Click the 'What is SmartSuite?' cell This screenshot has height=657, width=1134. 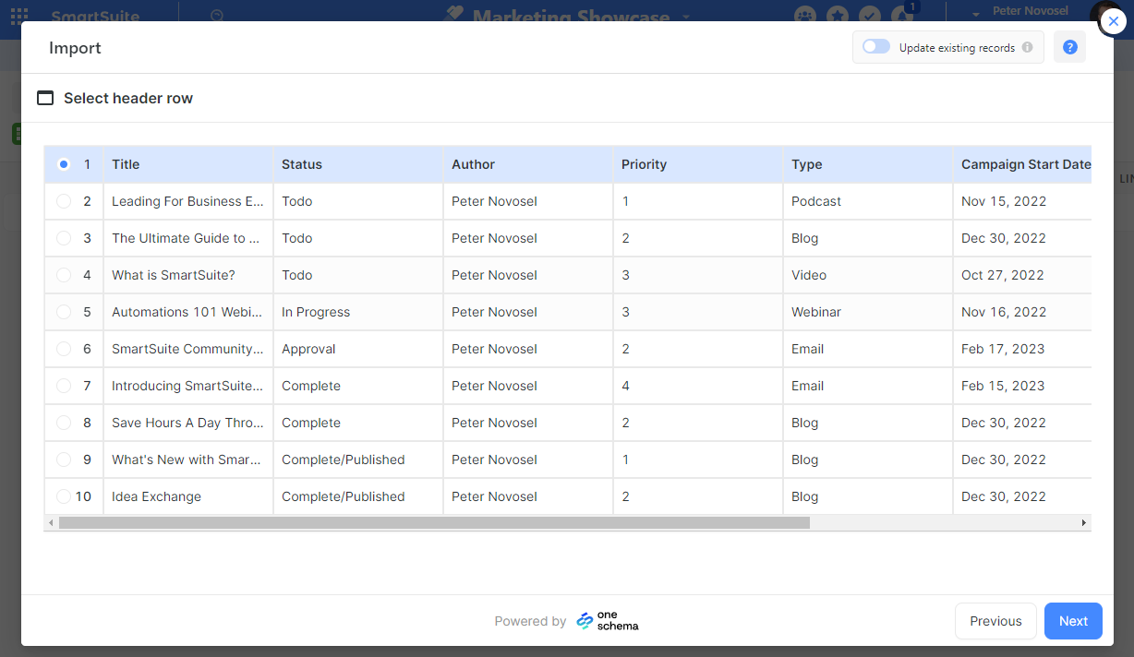tap(188, 275)
